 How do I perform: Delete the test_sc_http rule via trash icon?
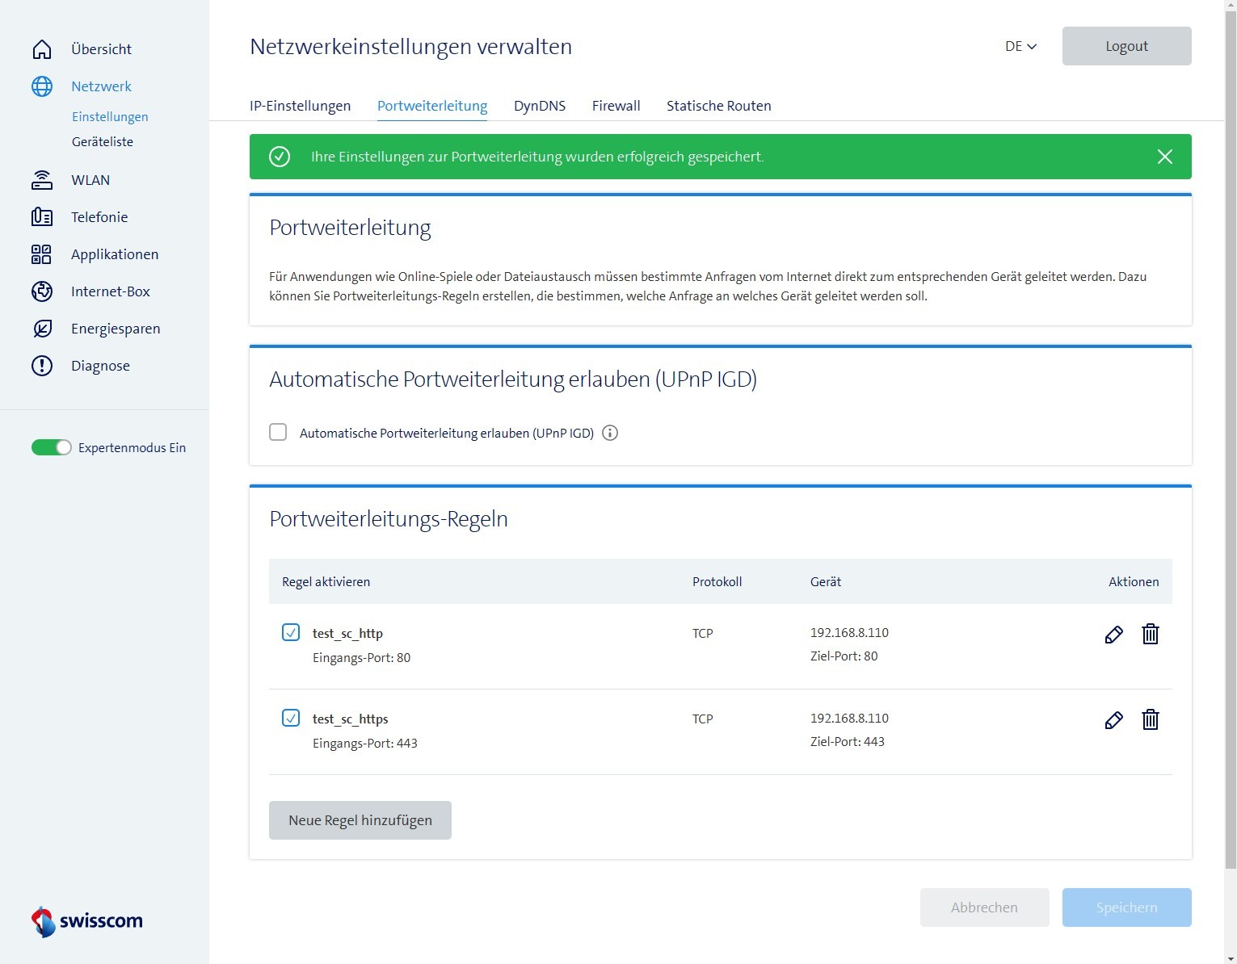pyautogui.click(x=1151, y=635)
